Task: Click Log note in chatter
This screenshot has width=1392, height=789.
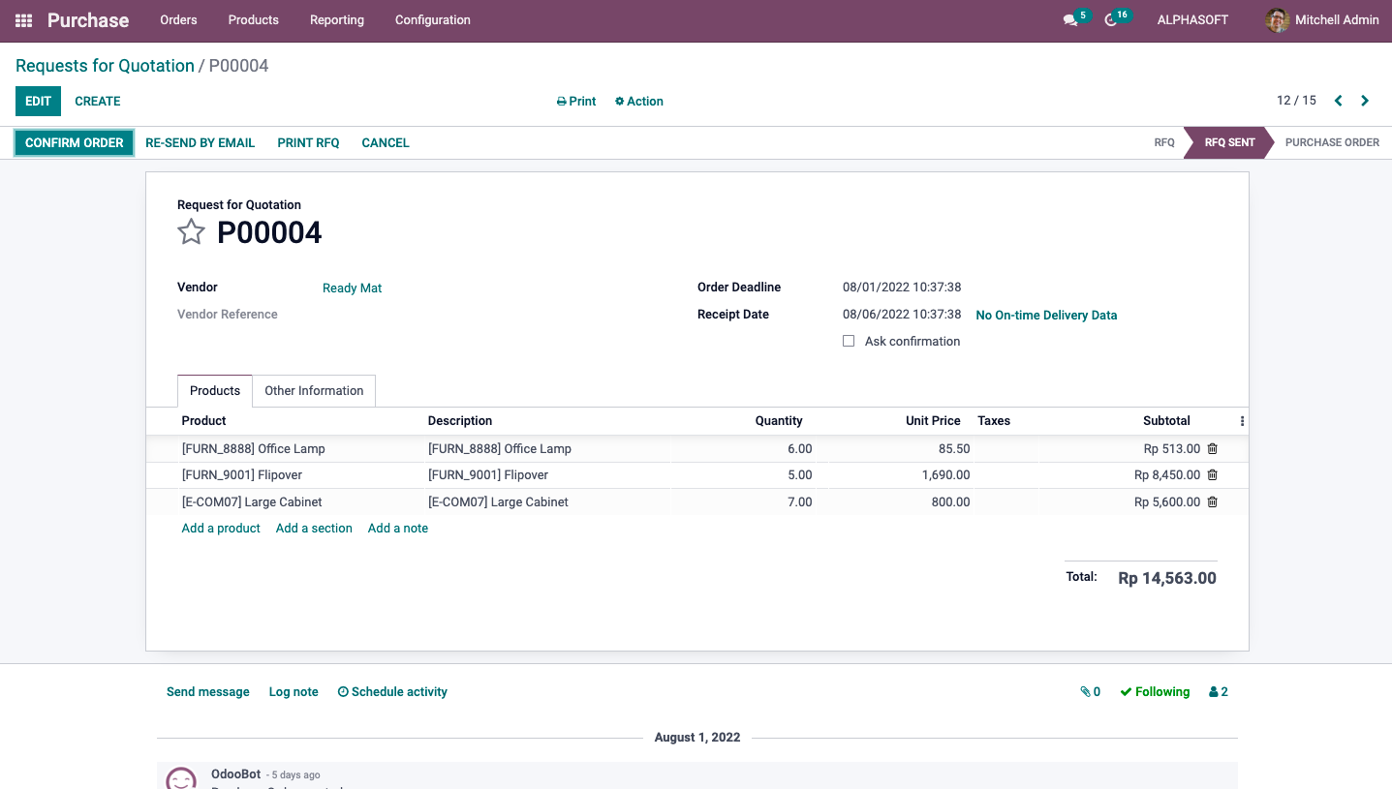Action: pos(294,692)
